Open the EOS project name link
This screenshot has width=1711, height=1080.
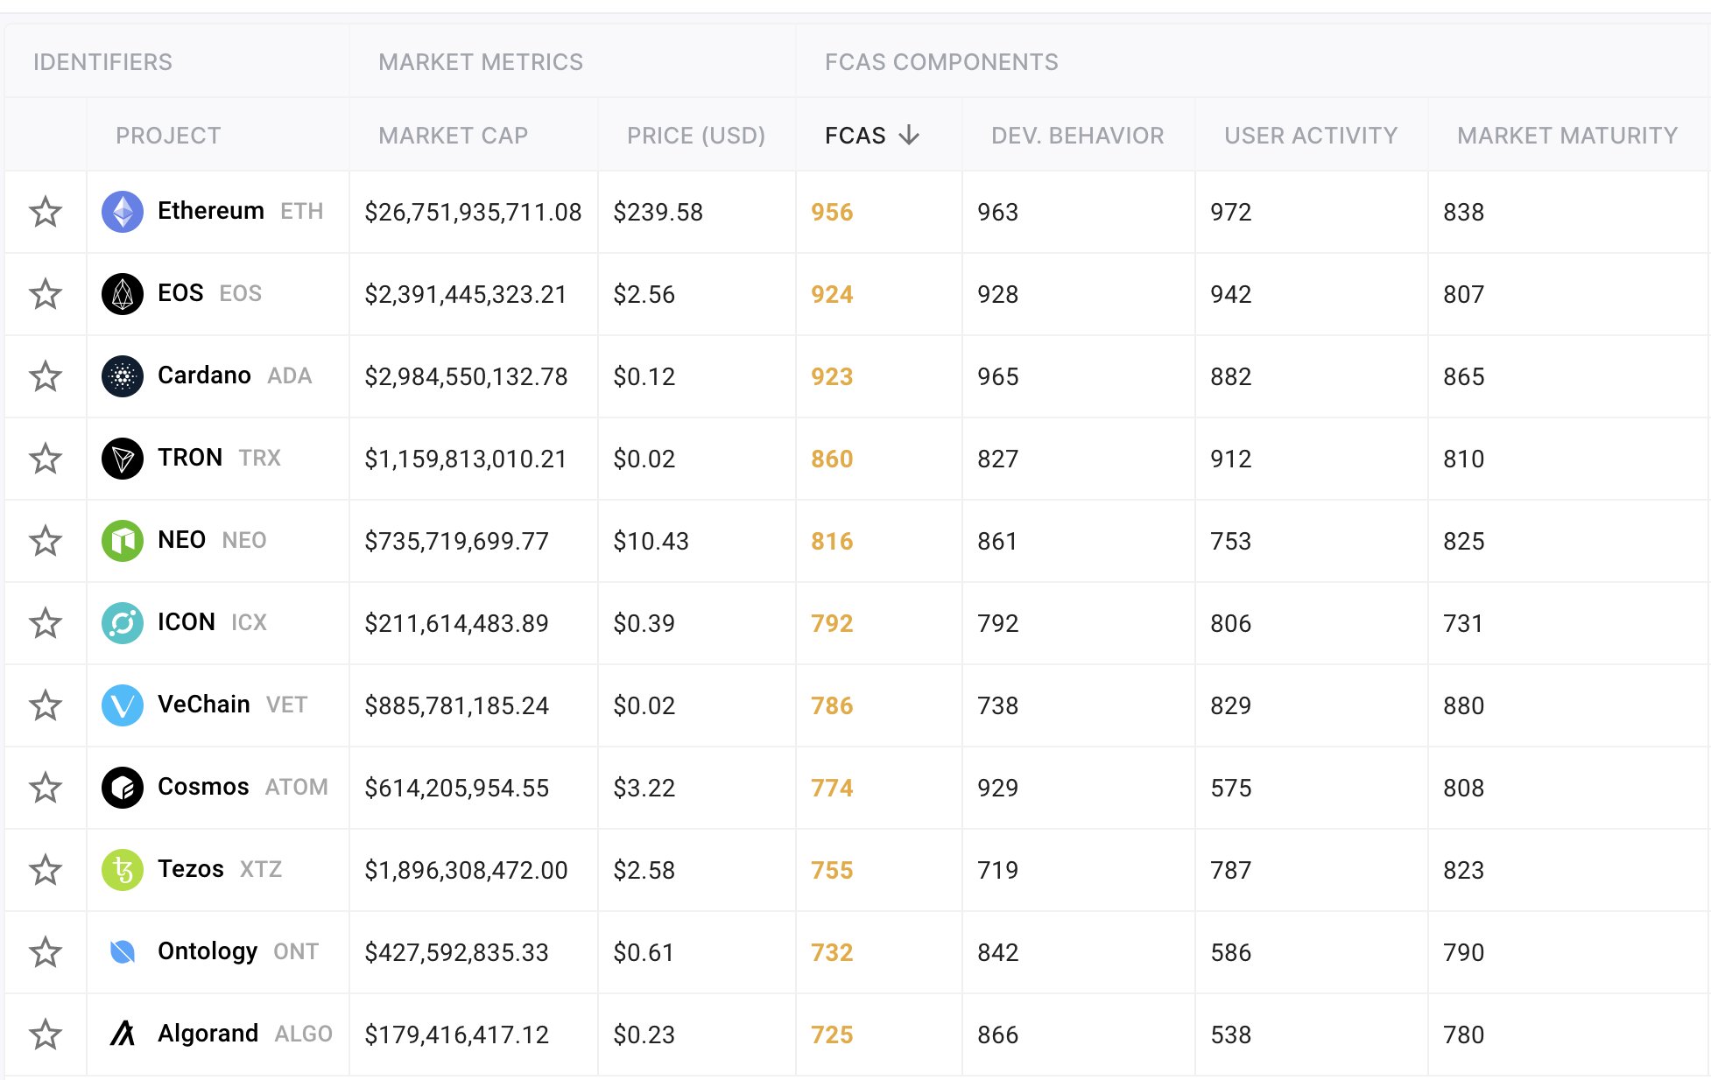tap(180, 293)
